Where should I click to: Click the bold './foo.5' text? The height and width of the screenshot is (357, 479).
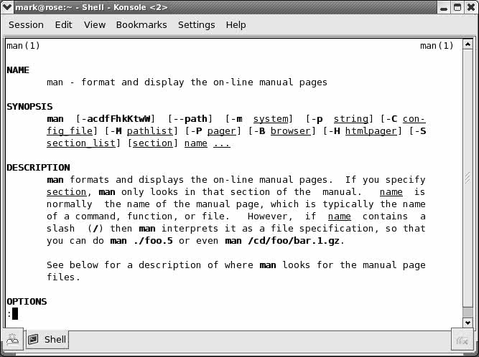pos(153,241)
